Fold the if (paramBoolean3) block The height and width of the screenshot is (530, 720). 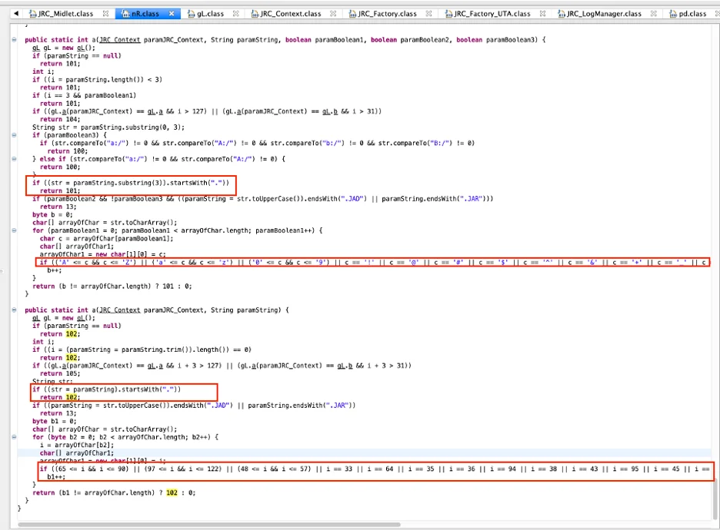15,135
